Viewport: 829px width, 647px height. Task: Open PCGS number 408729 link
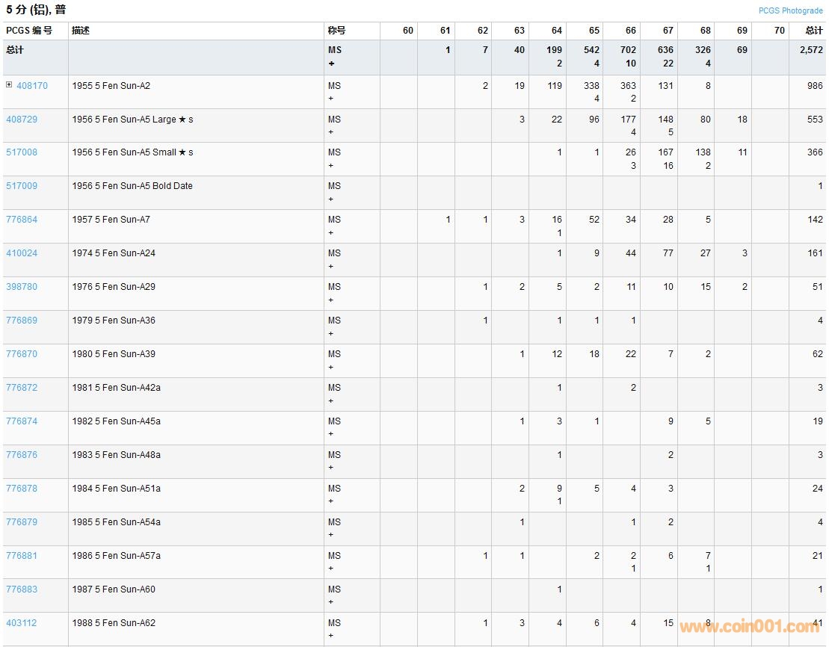pyautogui.click(x=22, y=120)
